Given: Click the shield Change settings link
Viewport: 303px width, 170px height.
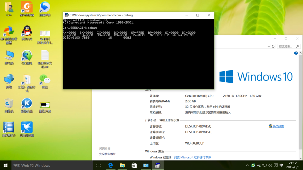Looking at the screenshot, I should tap(276, 126).
